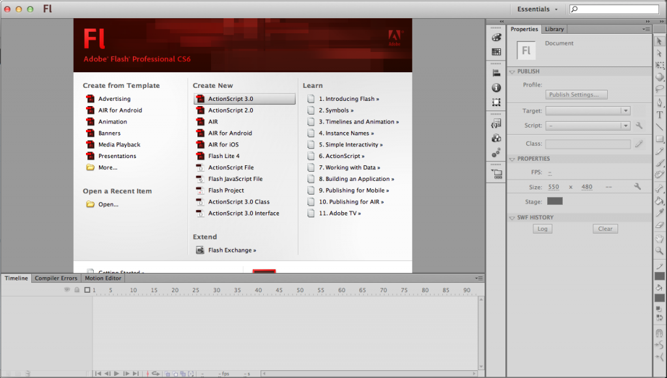
Task: Select the Lasso tool
Action: (x=659, y=88)
